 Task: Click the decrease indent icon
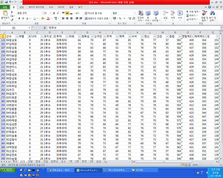point(77,18)
